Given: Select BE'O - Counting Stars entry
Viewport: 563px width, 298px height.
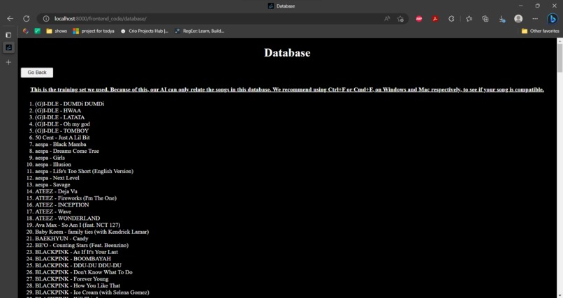Looking at the screenshot, I should 82,245.
